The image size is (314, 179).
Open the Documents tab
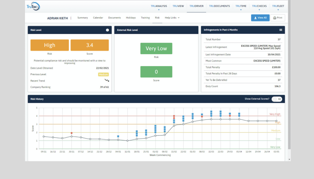click(x=114, y=18)
